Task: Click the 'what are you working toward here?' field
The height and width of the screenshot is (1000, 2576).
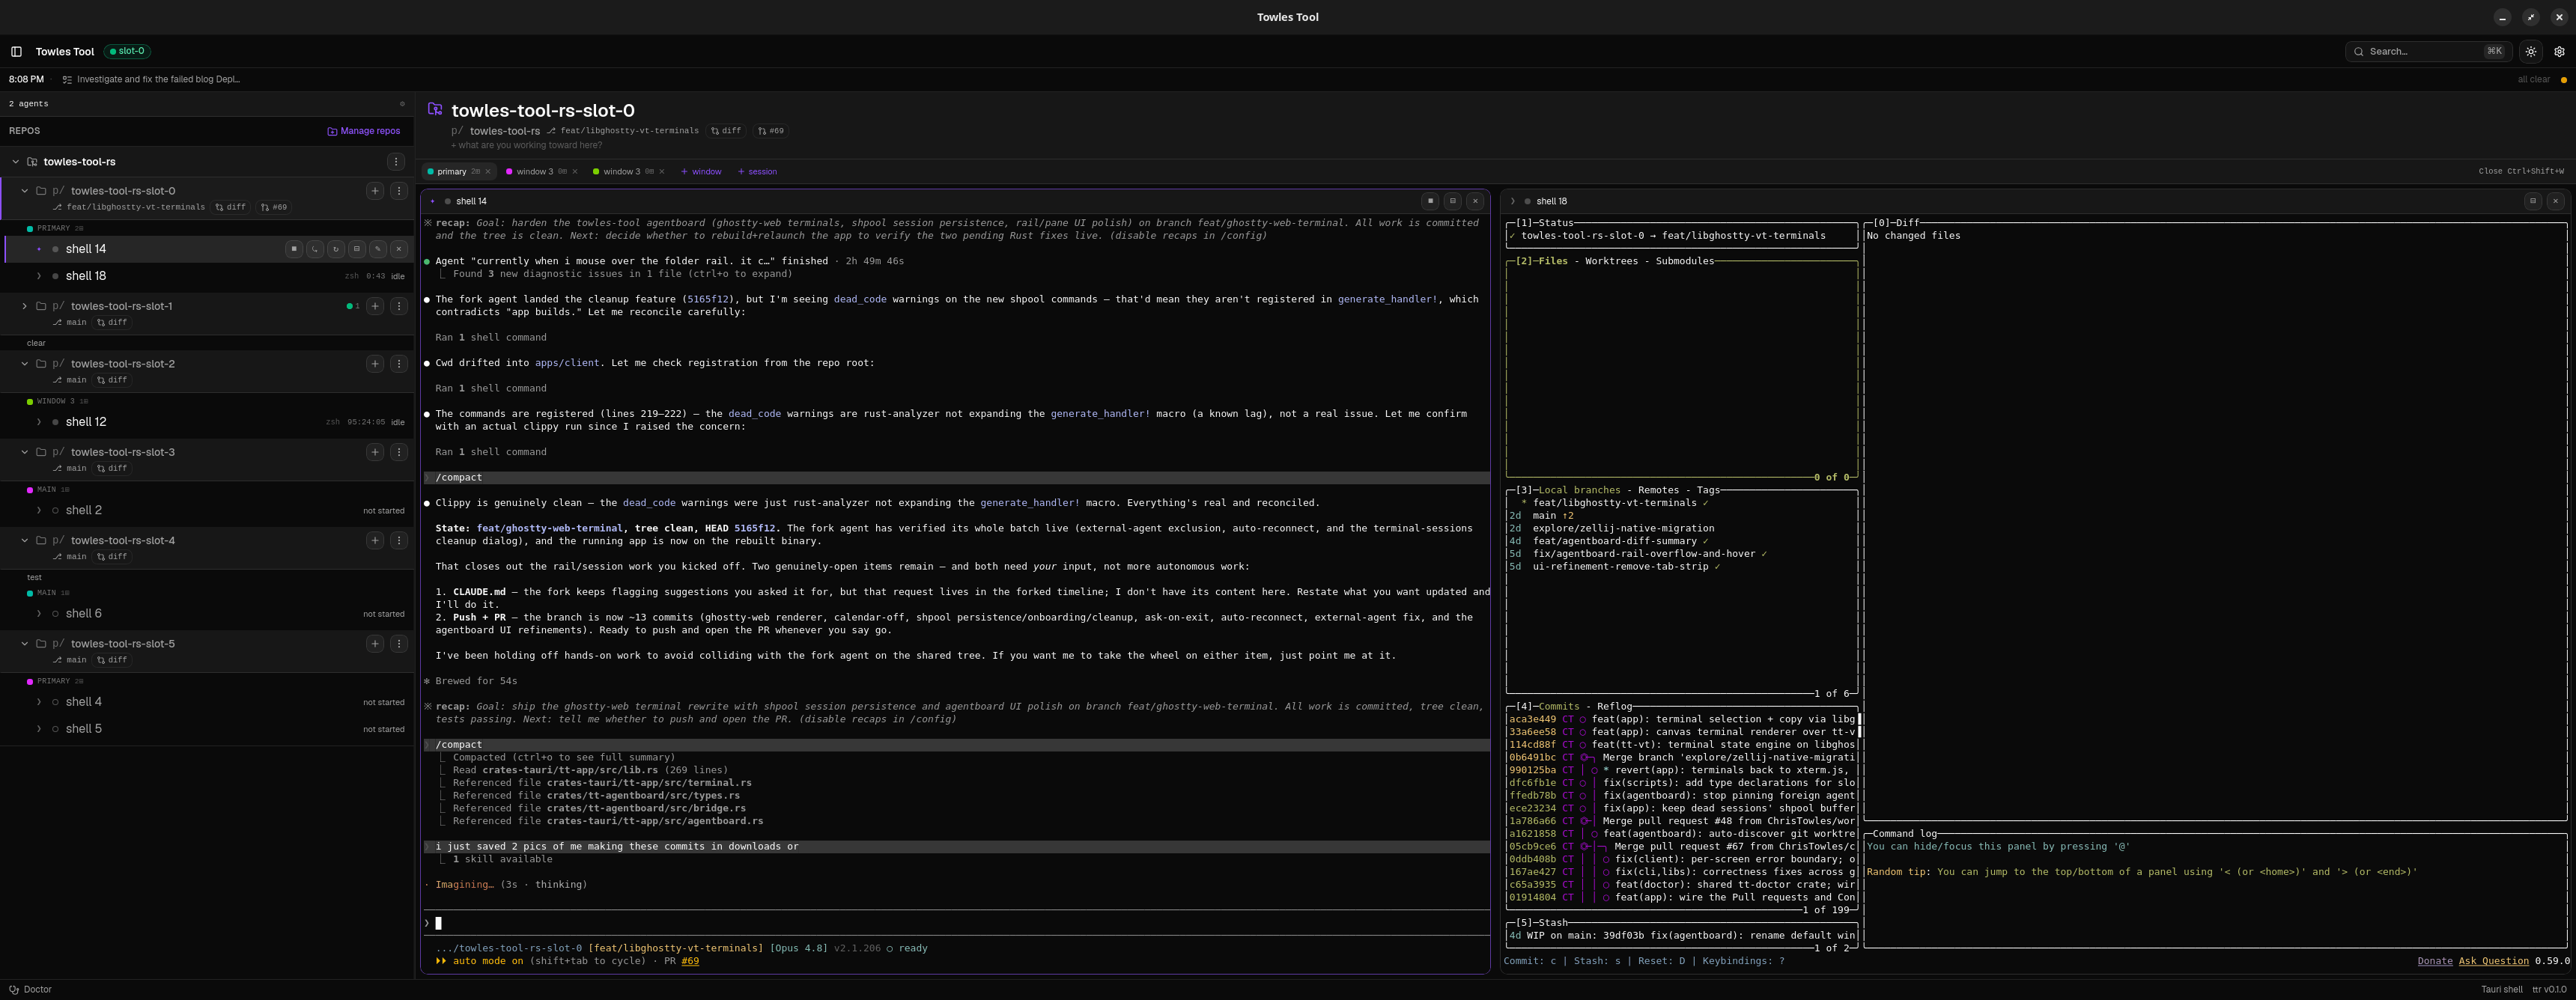Action: tap(527, 146)
